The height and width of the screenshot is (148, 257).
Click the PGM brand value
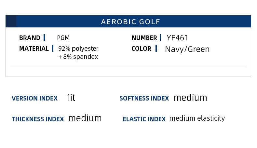(x=63, y=38)
